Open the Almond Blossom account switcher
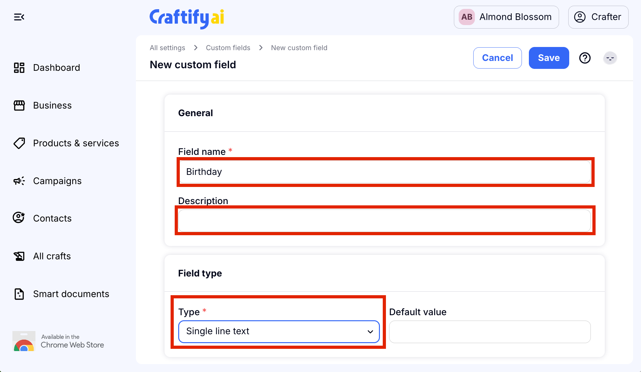The height and width of the screenshot is (372, 641). coord(506,17)
